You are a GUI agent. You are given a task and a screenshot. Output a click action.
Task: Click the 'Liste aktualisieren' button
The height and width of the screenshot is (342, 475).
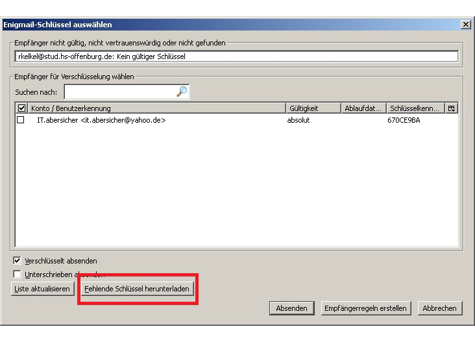pos(42,289)
